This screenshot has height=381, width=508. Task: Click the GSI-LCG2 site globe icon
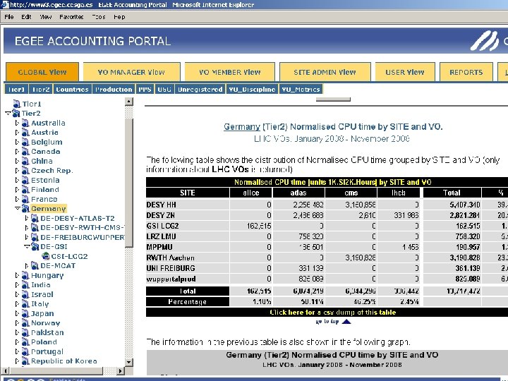coord(46,256)
